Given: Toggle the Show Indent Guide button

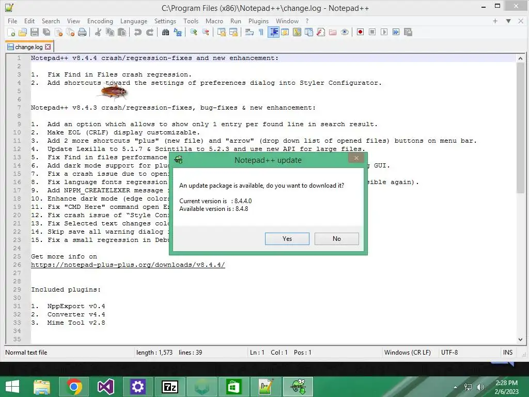Looking at the screenshot, I should 273,32.
